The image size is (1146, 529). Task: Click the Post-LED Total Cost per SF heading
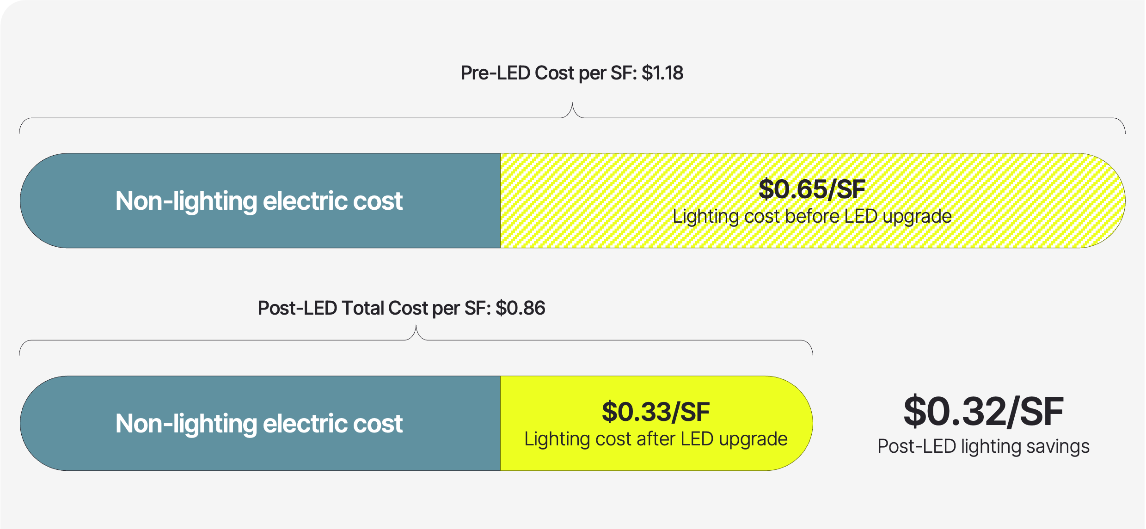point(401,308)
